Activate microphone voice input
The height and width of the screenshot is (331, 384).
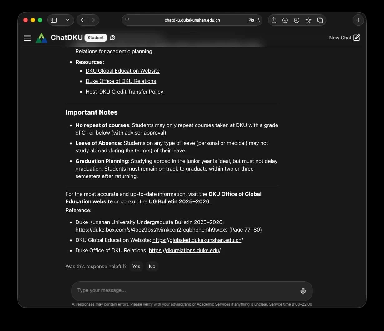303,291
